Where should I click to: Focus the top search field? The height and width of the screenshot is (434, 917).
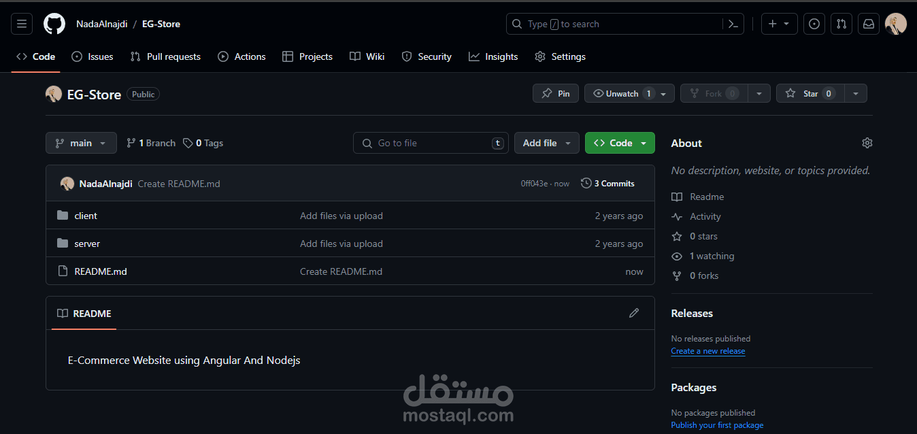(624, 24)
